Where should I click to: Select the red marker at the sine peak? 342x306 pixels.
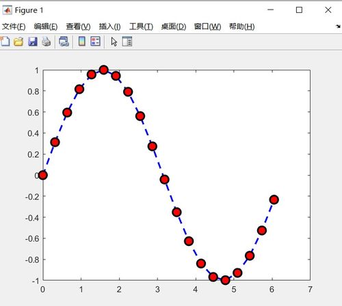tap(104, 70)
